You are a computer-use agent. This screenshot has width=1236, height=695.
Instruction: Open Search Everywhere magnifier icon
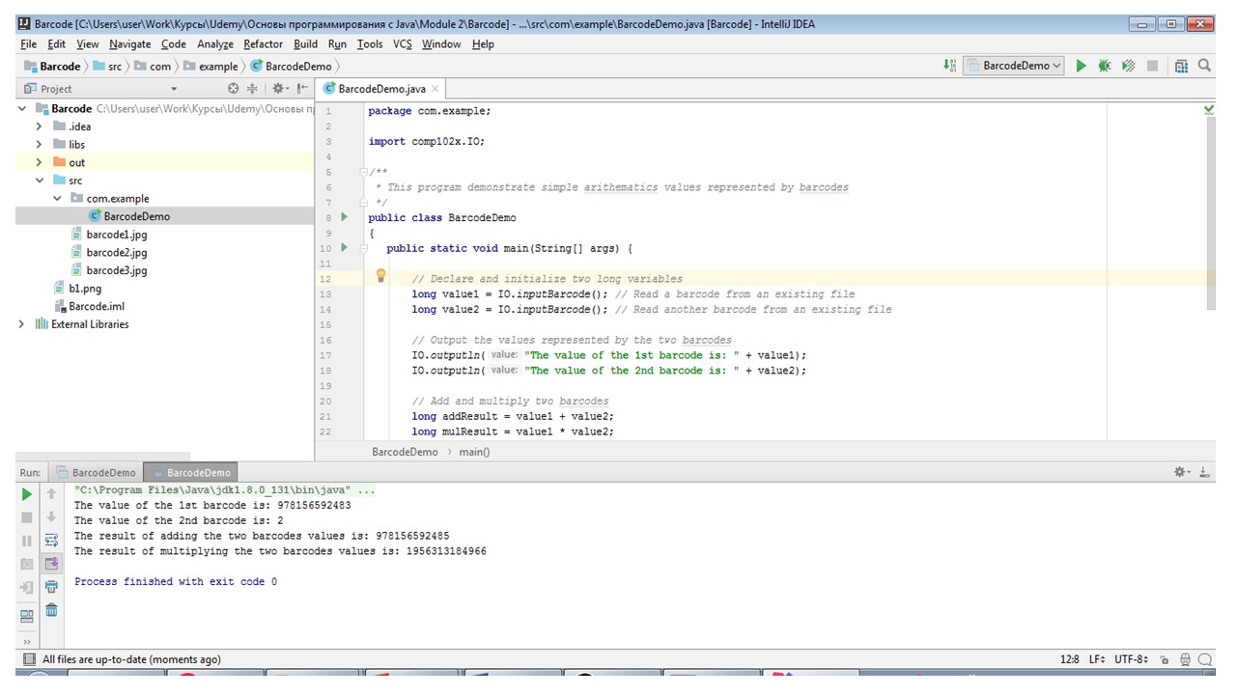click(x=1204, y=66)
